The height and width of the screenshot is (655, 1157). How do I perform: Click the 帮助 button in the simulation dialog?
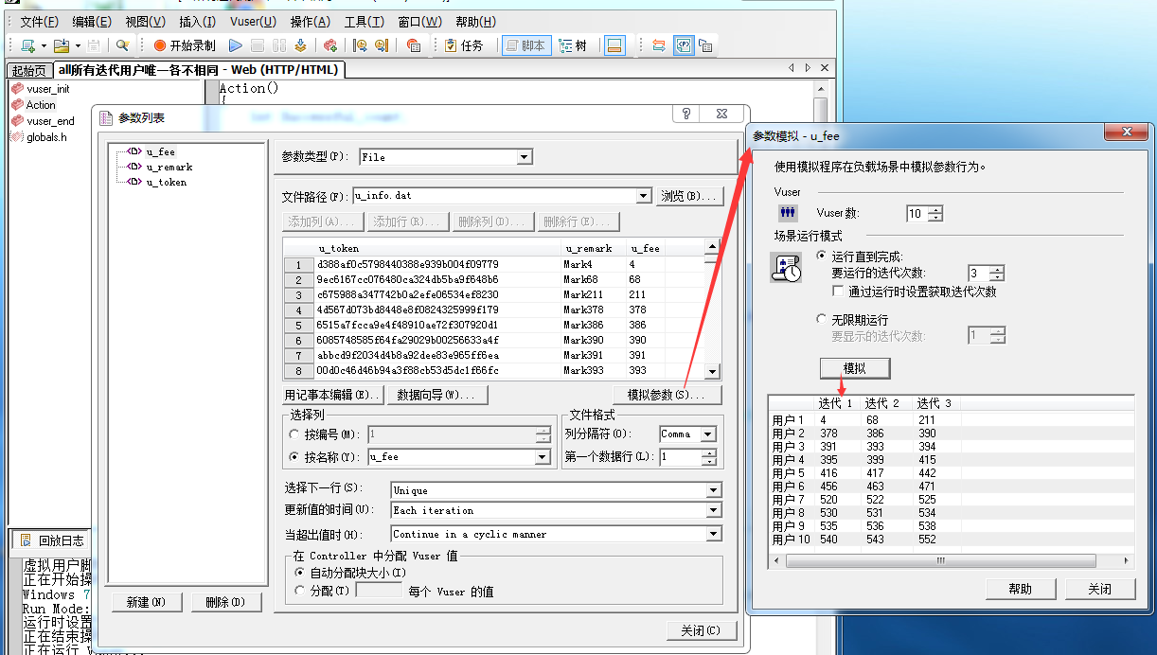(x=1020, y=589)
